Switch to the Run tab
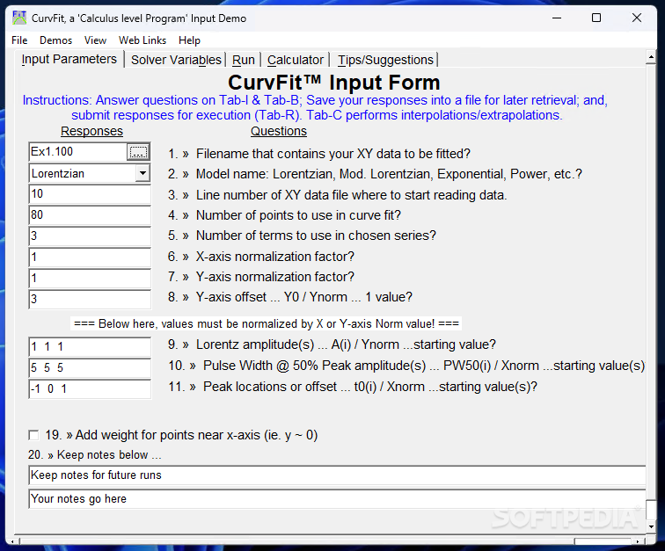Screen dimensions: 665x551 [244, 60]
